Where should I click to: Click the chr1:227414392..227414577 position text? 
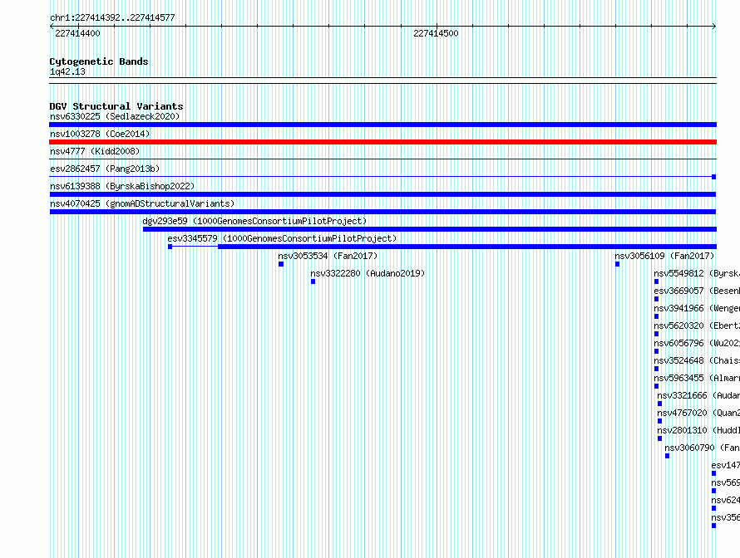(x=112, y=17)
